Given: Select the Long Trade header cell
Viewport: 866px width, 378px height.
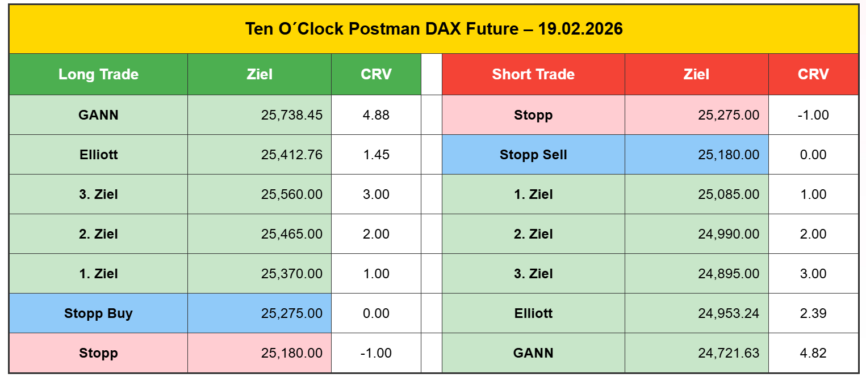Looking at the screenshot, I should point(98,74).
